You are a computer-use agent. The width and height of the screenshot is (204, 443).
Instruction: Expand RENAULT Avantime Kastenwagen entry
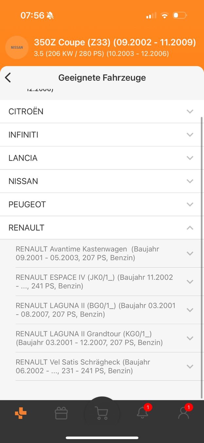tap(190, 253)
